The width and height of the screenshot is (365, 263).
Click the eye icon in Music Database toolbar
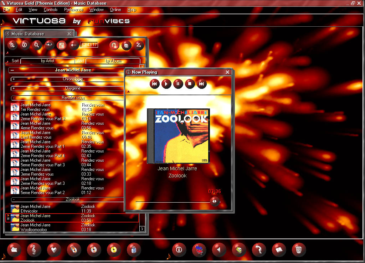pyautogui.click(x=49, y=45)
